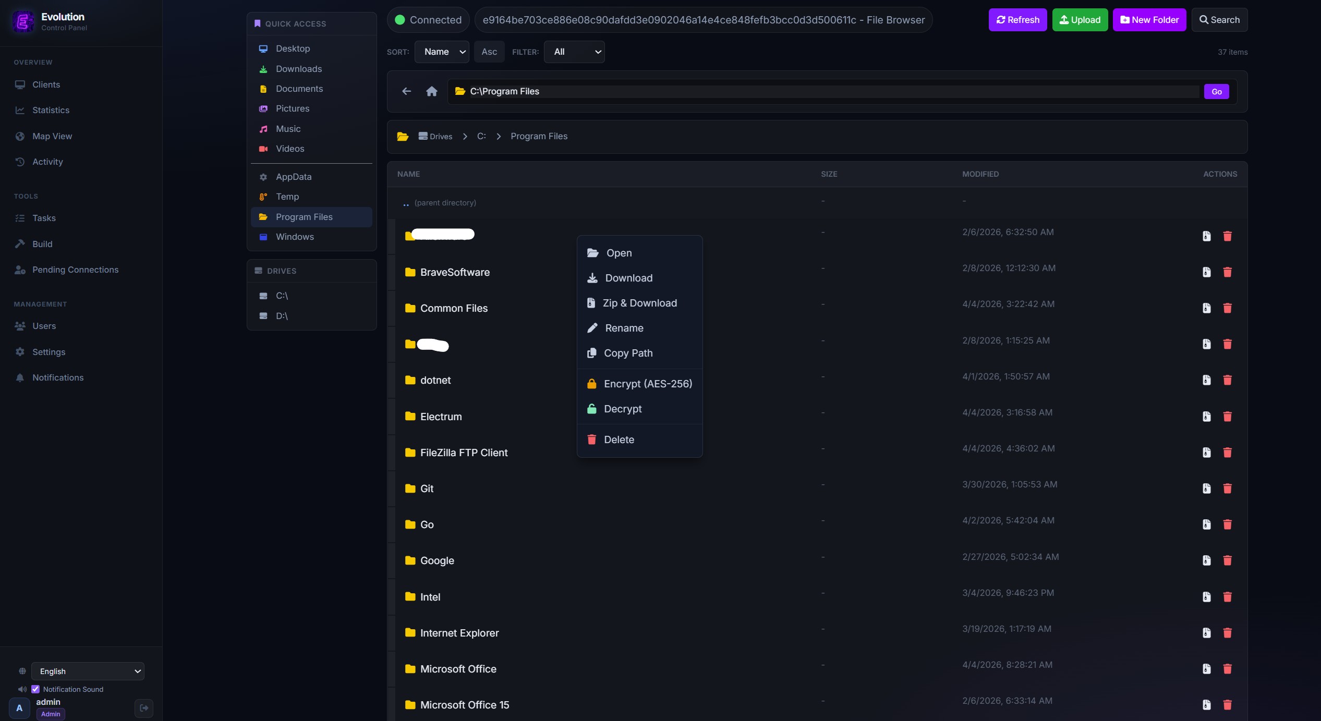Click Decrypt in the context menu

tap(640, 409)
